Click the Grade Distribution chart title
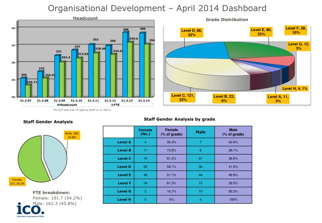Viewport: 322px width, 223px height. 227,20
